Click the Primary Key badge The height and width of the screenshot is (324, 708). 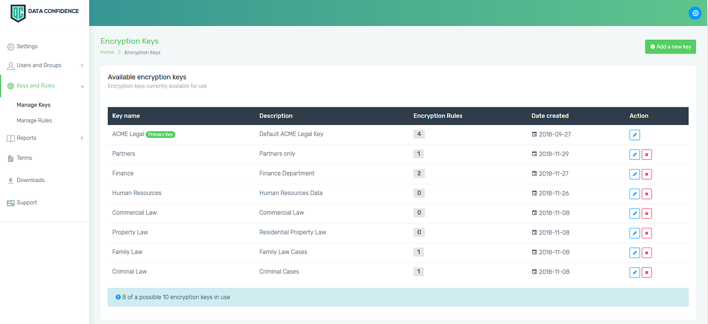pos(161,134)
